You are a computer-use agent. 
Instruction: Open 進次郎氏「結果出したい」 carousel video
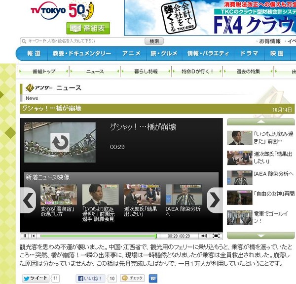(x=142, y=195)
